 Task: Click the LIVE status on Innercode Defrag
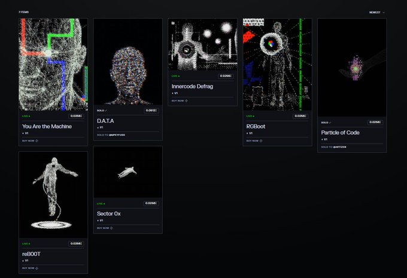tap(175, 77)
